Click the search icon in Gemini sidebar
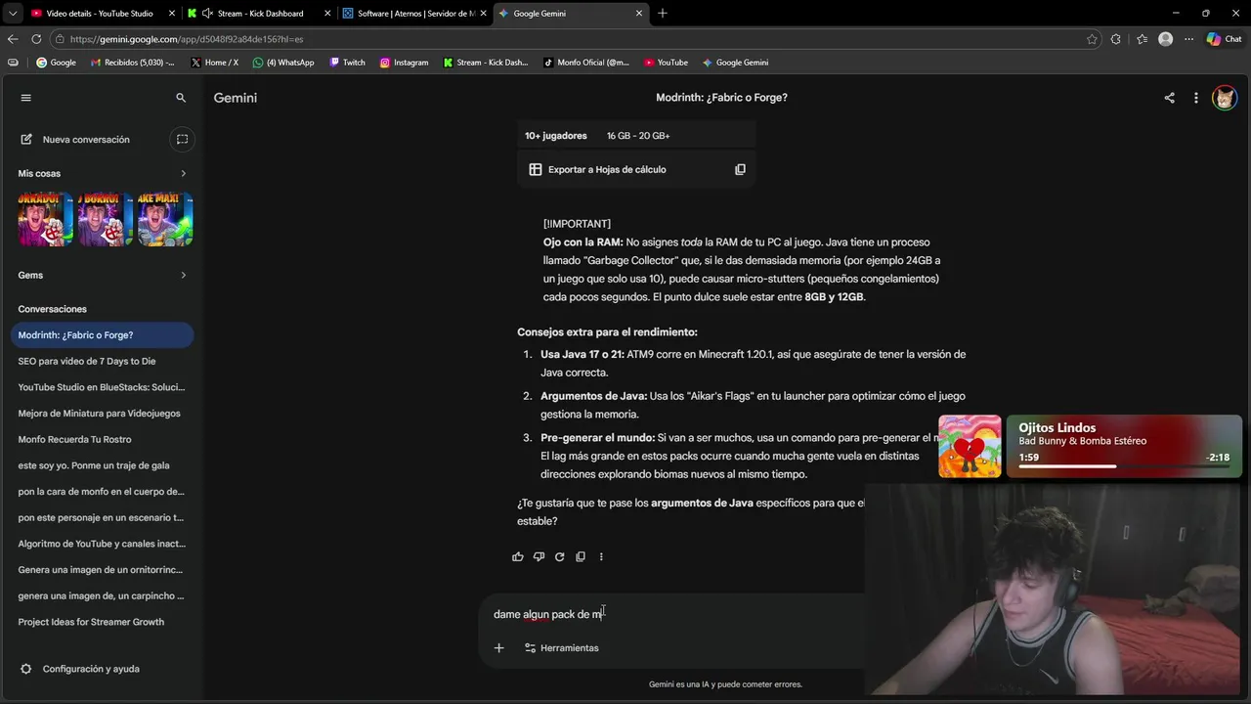This screenshot has width=1251, height=704. click(181, 98)
